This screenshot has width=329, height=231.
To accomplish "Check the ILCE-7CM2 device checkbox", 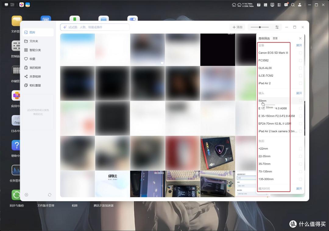I will (x=300, y=76).
